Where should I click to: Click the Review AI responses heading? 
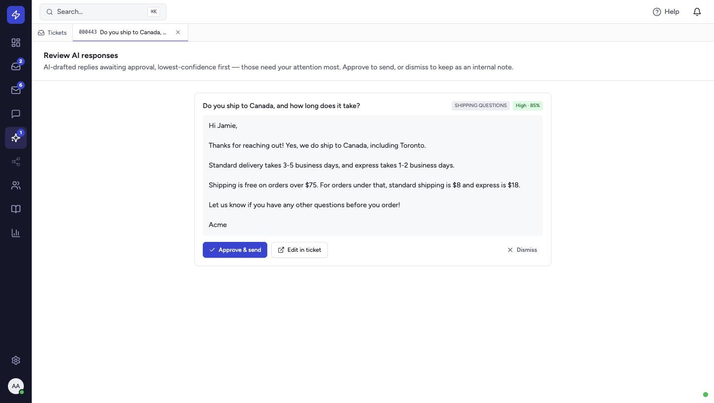coord(81,56)
